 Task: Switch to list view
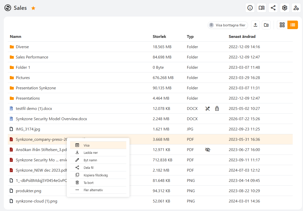pyautogui.click(x=293, y=25)
